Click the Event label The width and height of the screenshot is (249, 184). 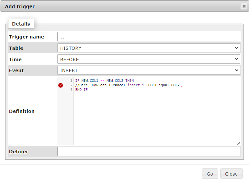point(16,70)
